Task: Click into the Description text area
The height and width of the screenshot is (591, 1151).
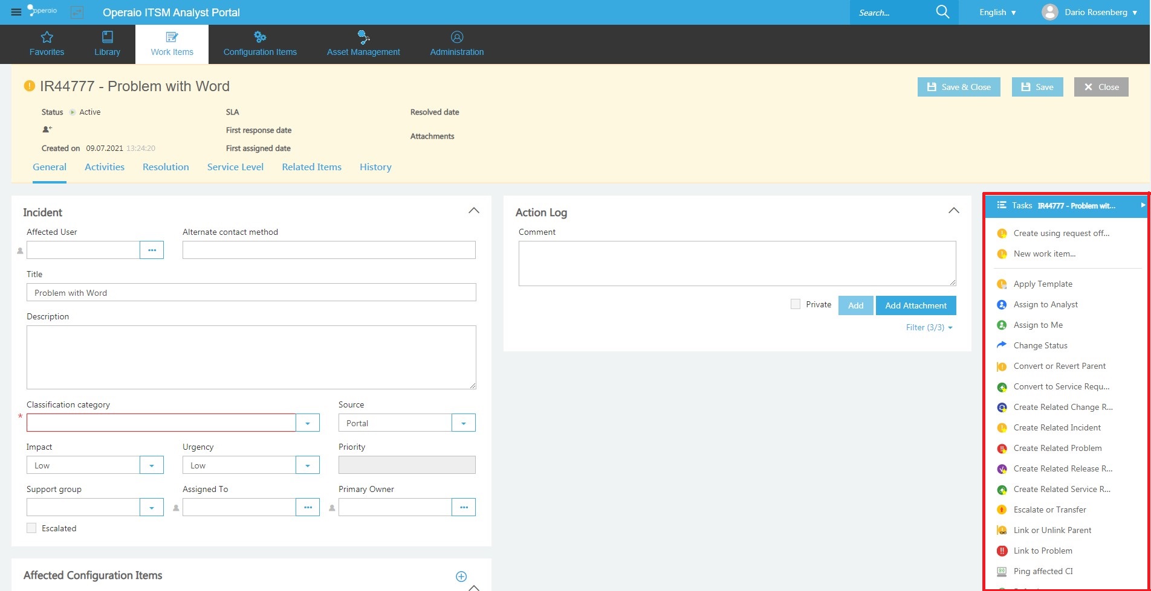Action: (x=251, y=357)
